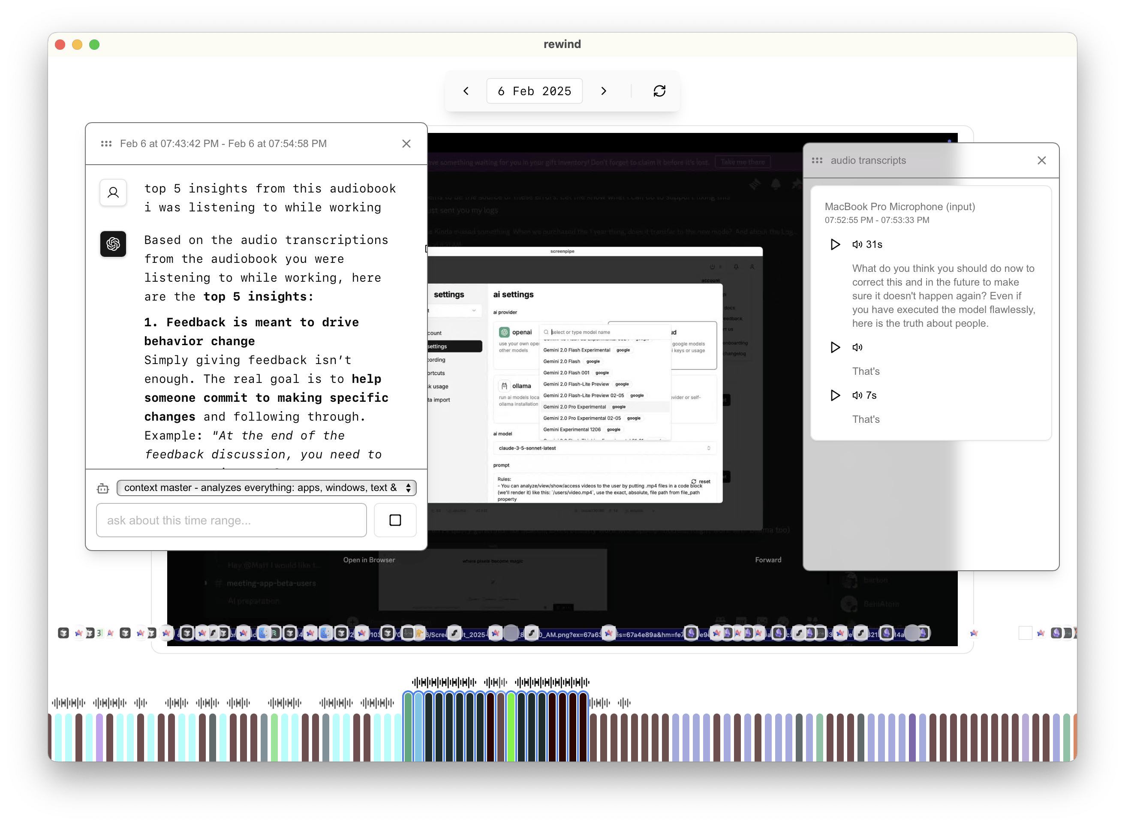Viewport: 1125px width, 825px height.
Task: Choose Gemini 2.0 Flash-Lite Preview 02-05
Action: point(605,395)
